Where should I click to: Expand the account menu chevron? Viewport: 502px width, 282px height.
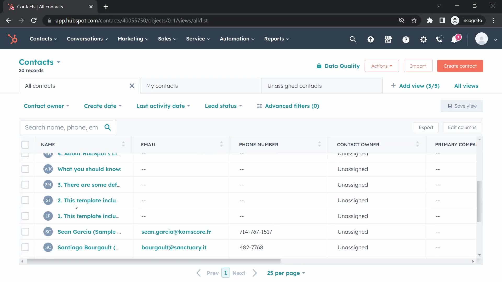coord(495,40)
